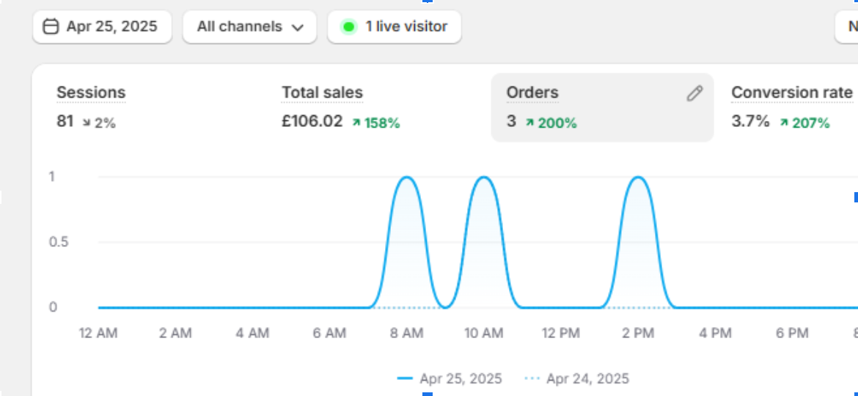Open the 1 live visitor view

point(406,27)
